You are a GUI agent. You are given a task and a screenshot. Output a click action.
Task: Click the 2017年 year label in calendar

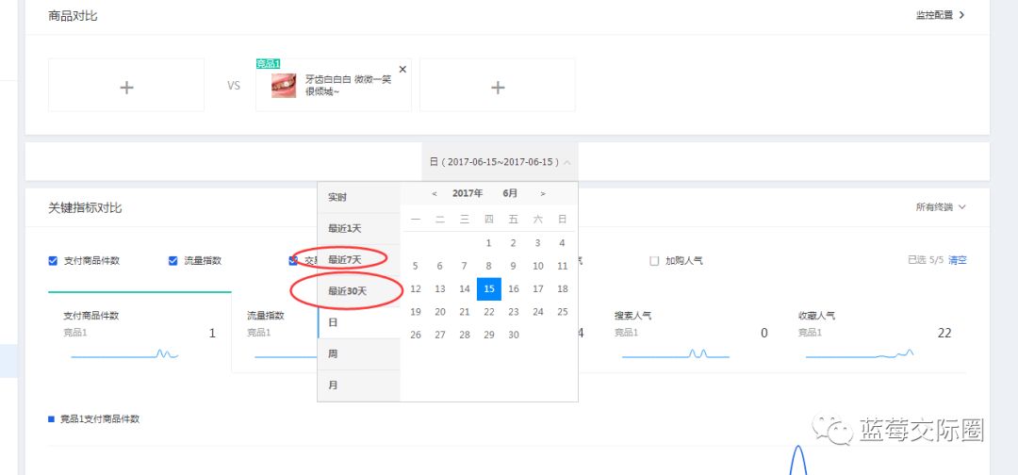tap(468, 193)
